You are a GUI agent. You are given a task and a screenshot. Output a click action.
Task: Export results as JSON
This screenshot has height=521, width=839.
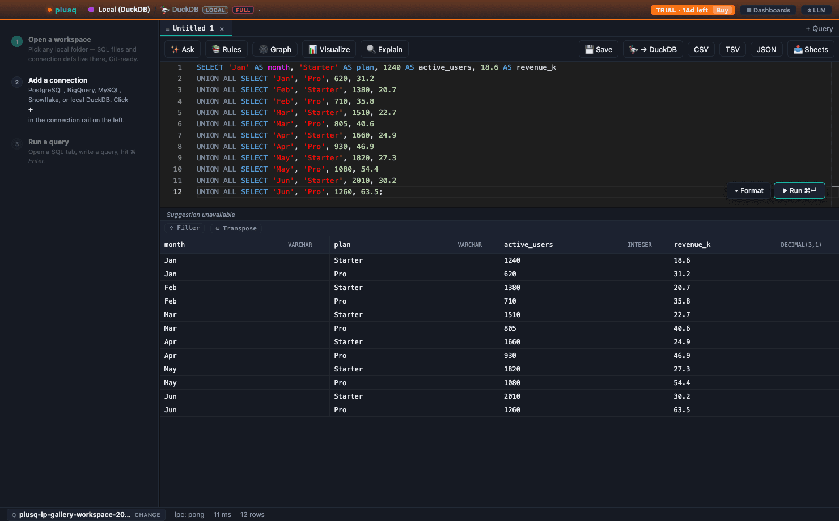766,49
